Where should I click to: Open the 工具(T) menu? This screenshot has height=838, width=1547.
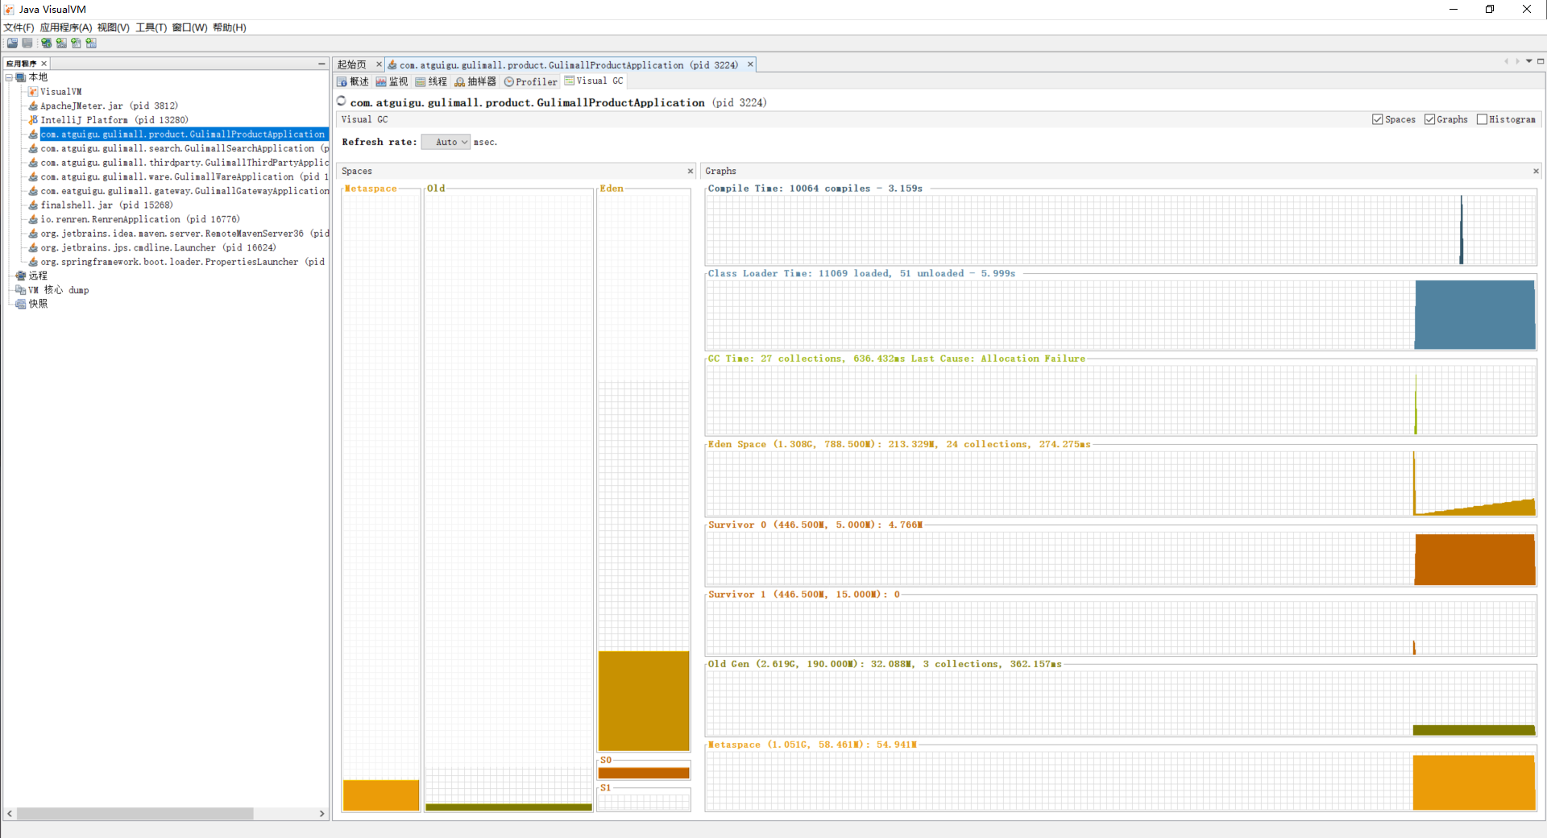coord(151,27)
